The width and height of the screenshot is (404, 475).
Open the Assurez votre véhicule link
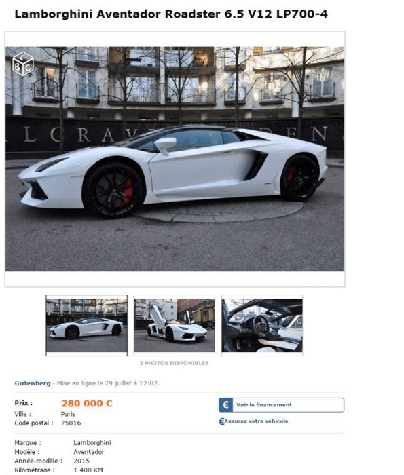(x=256, y=421)
